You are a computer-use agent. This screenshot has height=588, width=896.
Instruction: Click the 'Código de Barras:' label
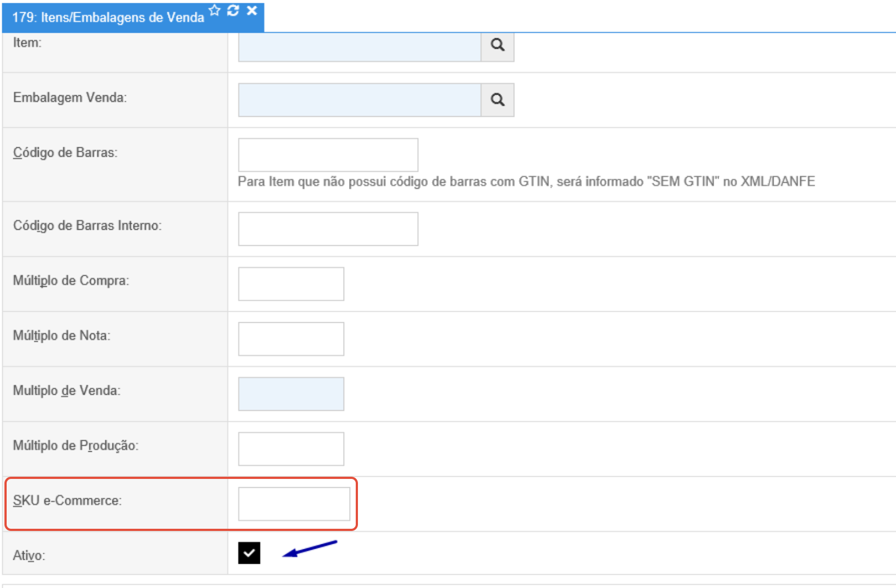65,153
